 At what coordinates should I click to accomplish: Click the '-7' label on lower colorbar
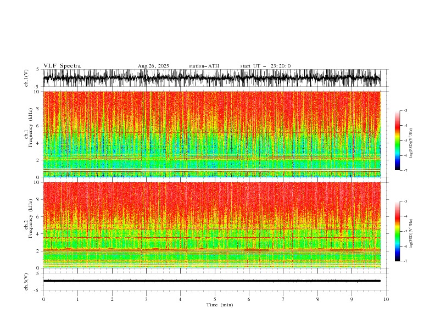coord(405,261)
